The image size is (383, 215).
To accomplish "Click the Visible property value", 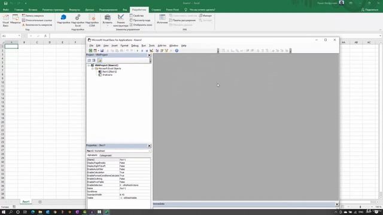I will (x=135, y=198).
